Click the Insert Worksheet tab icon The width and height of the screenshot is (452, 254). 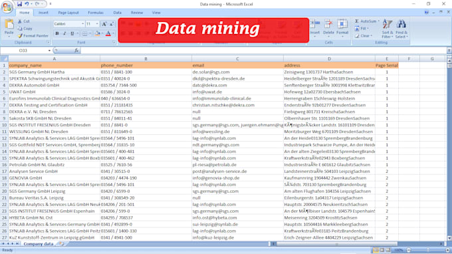pyautogui.click(x=61, y=243)
